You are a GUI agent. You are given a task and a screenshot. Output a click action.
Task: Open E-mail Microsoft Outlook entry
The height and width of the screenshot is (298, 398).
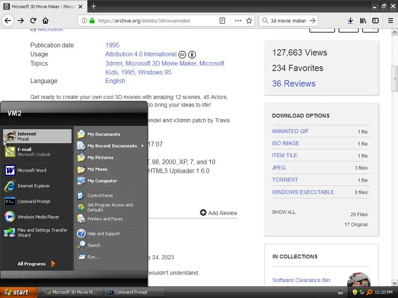tap(37, 152)
